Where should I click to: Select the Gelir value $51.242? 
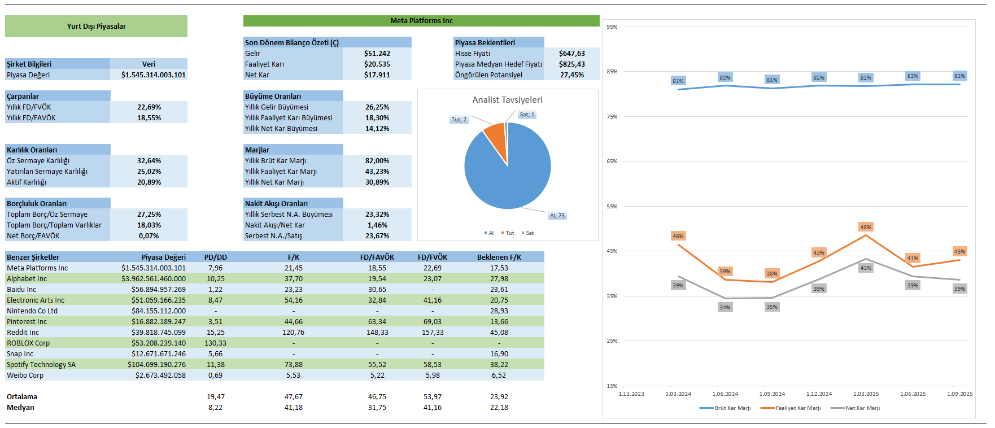click(x=377, y=54)
